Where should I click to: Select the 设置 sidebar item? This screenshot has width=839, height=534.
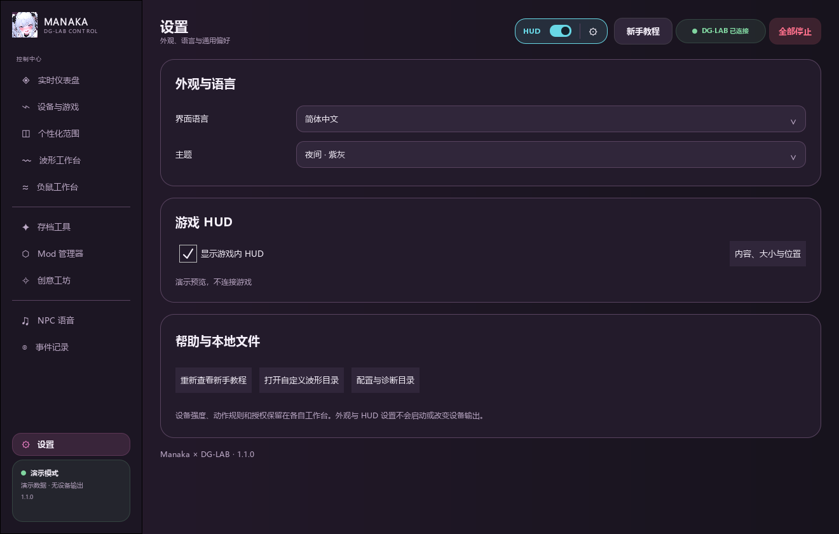(x=71, y=444)
